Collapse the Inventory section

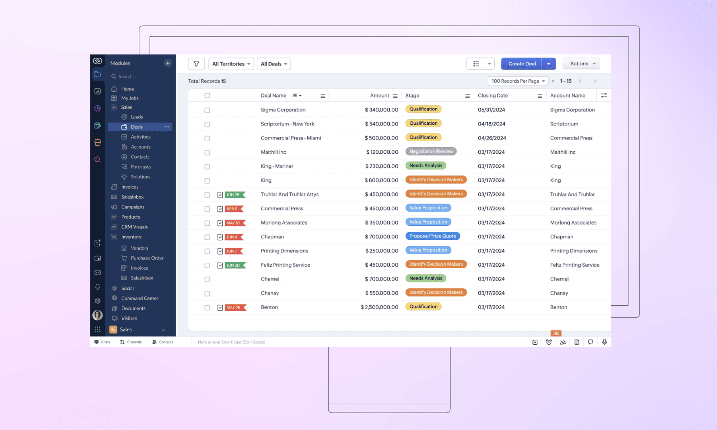pos(114,237)
